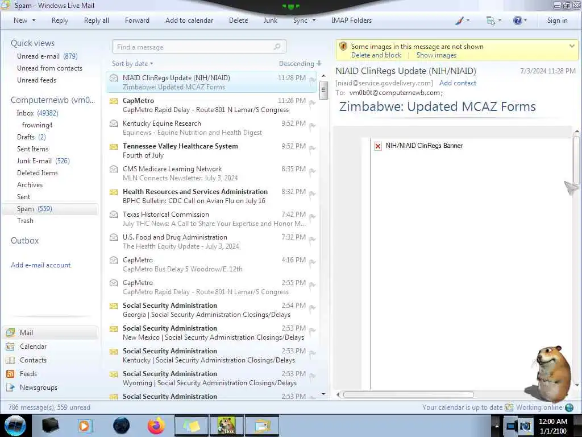Toggle the Descending sort order arrow
This screenshot has height=437, width=582.
(319, 64)
